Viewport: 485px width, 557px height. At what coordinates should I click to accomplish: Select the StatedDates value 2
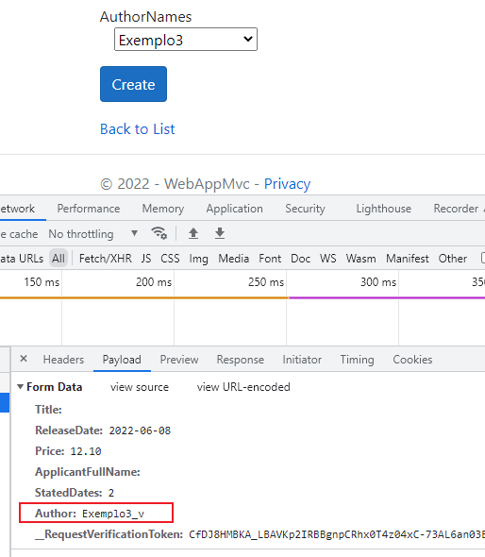(111, 493)
